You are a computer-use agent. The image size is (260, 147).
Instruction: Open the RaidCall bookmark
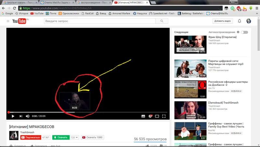pyautogui.click(x=87, y=13)
